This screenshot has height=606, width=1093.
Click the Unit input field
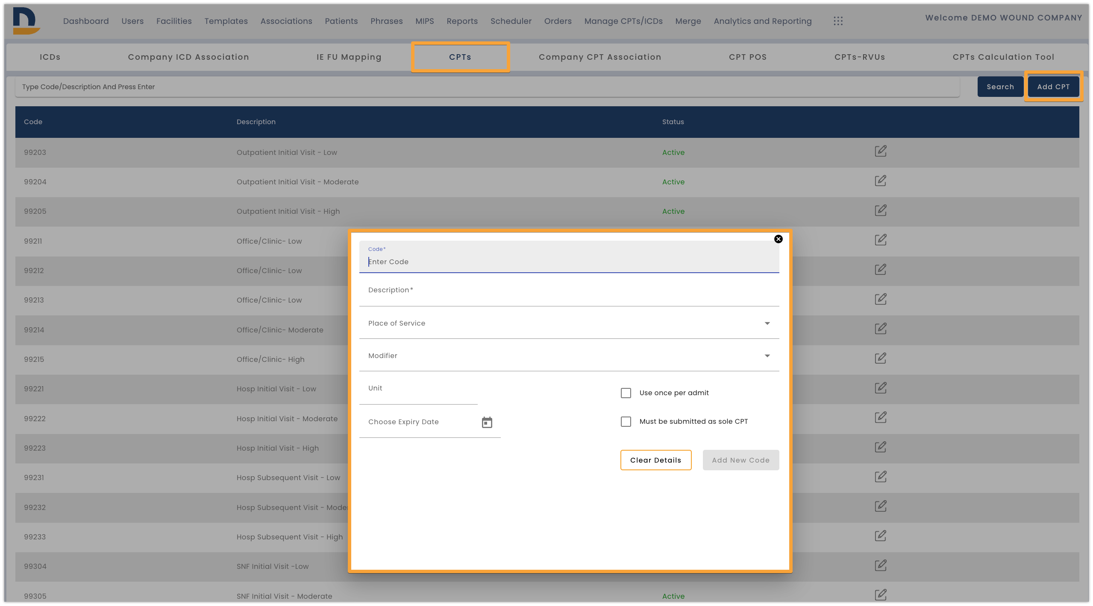click(418, 388)
